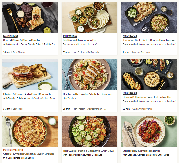Expand the truncated tags ellipsis after Mediterranean

click(x=105, y=109)
